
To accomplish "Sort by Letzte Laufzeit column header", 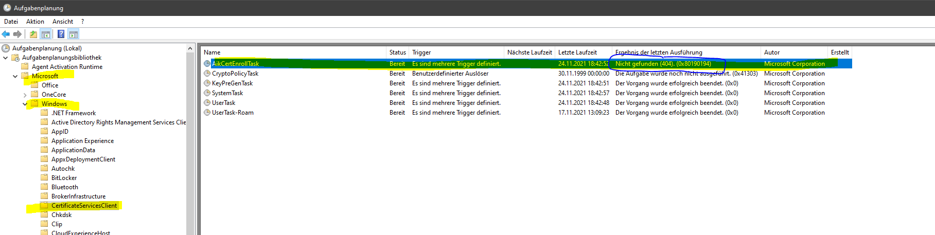I will click(x=584, y=52).
